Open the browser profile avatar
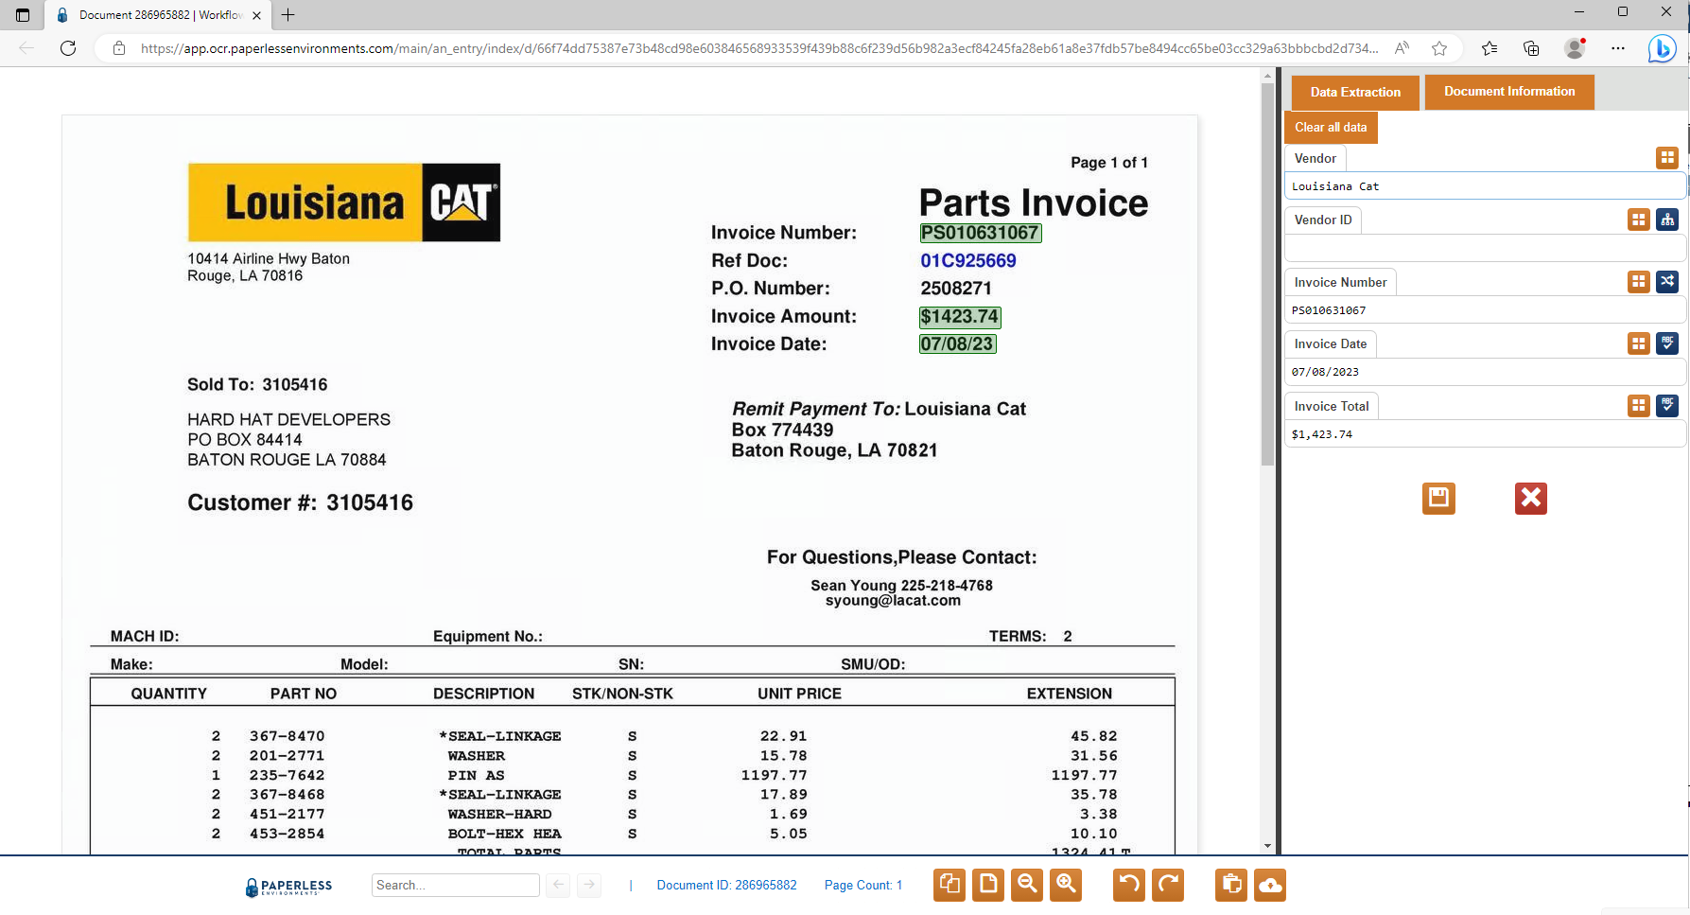1690x915 pixels. point(1575,48)
